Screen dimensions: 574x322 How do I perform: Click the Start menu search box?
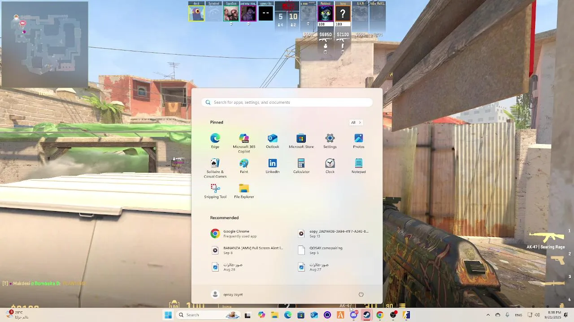pyautogui.click(x=287, y=102)
